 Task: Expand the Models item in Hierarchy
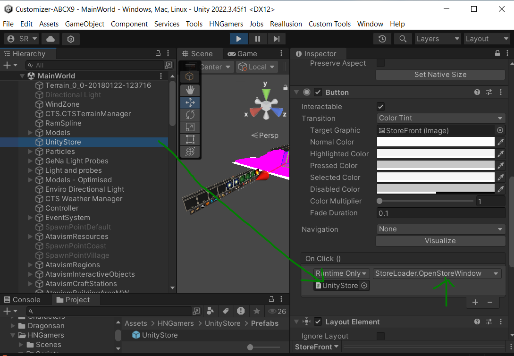pyautogui.click(x=31, y=133)
